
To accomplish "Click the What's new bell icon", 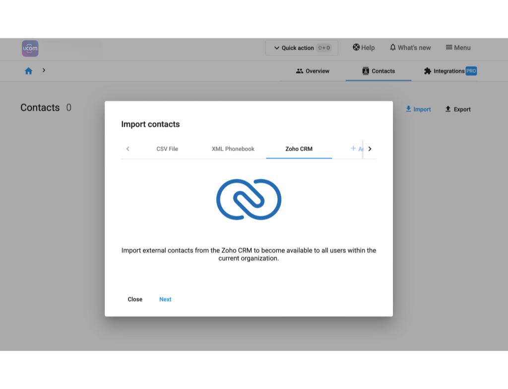I will click(x=393, y=48).
